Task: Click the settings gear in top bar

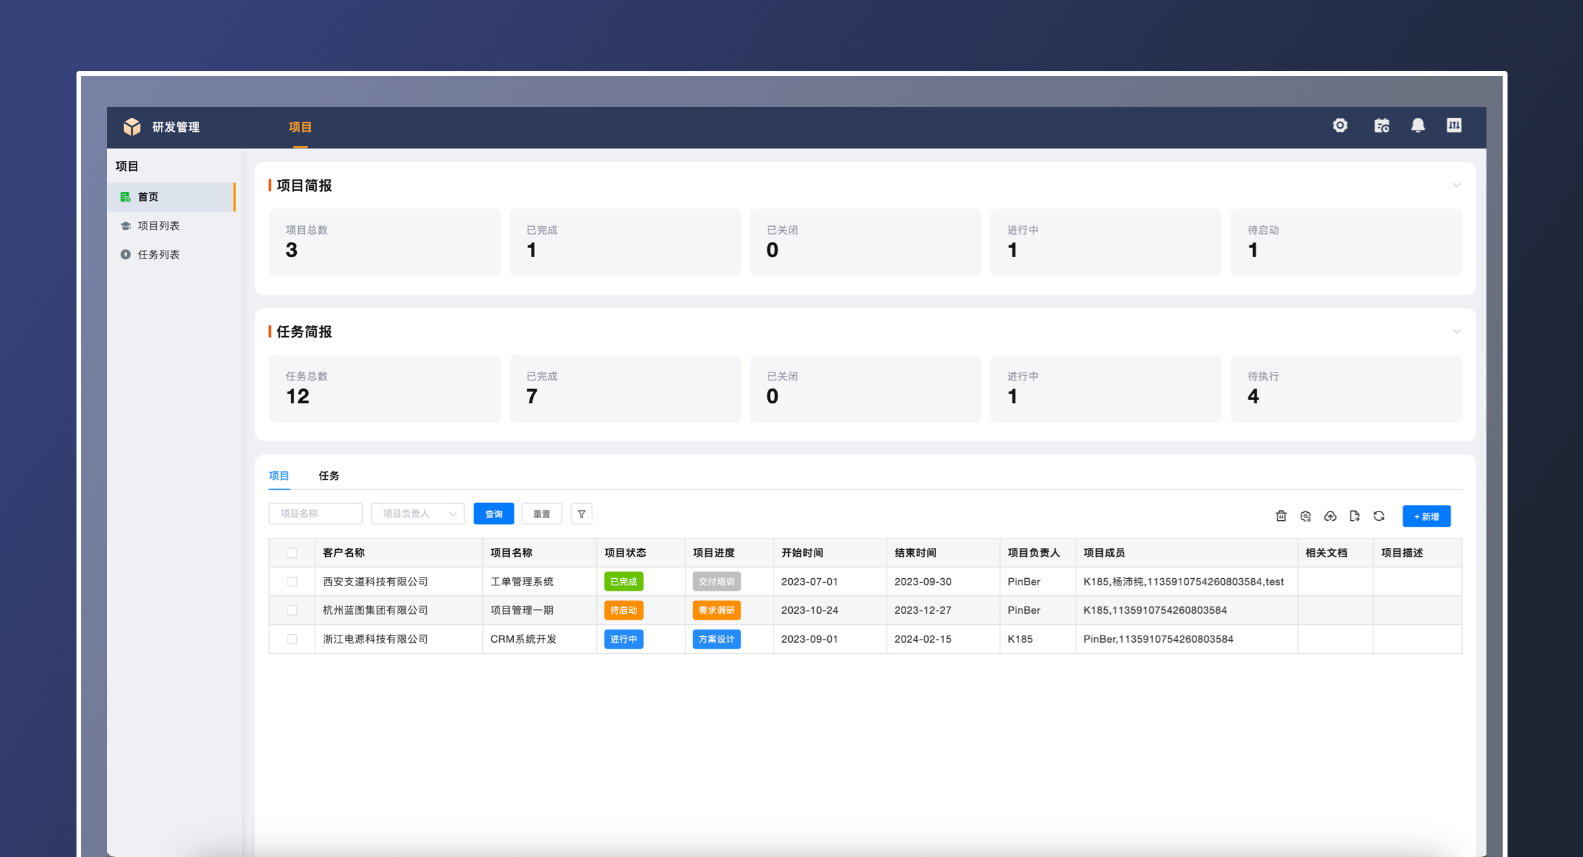Action: coord(1340,125)
